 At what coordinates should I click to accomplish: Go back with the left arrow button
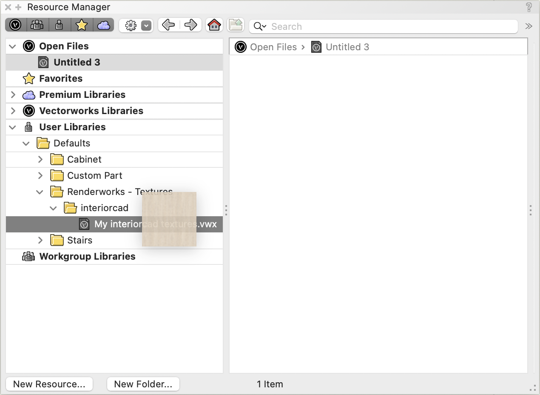coord(168,25)
